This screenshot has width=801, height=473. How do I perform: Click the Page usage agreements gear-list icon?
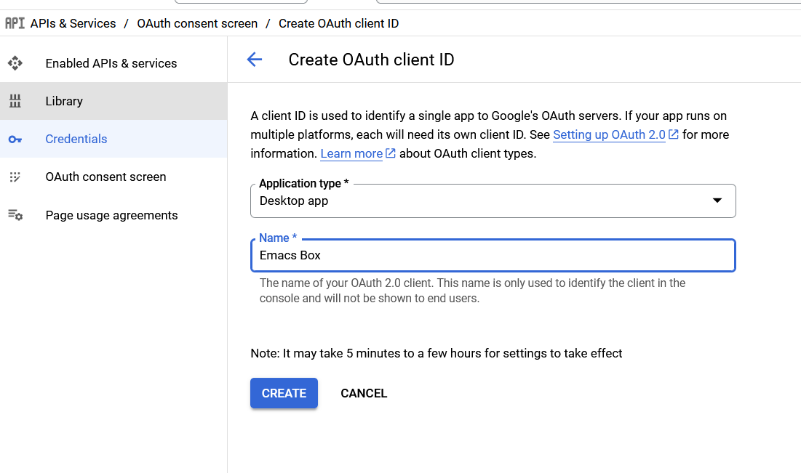tap(15, 215)
